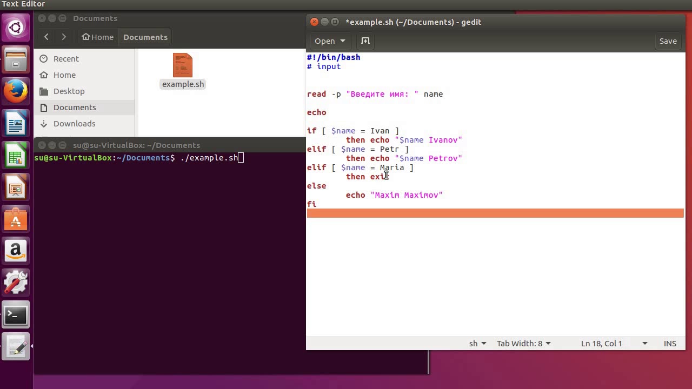Image resolution: width=692 pixels, height=389 pixels.
Task: Open the Files manager in the dock
Action: pyautogui.click(x=16, y=60)
